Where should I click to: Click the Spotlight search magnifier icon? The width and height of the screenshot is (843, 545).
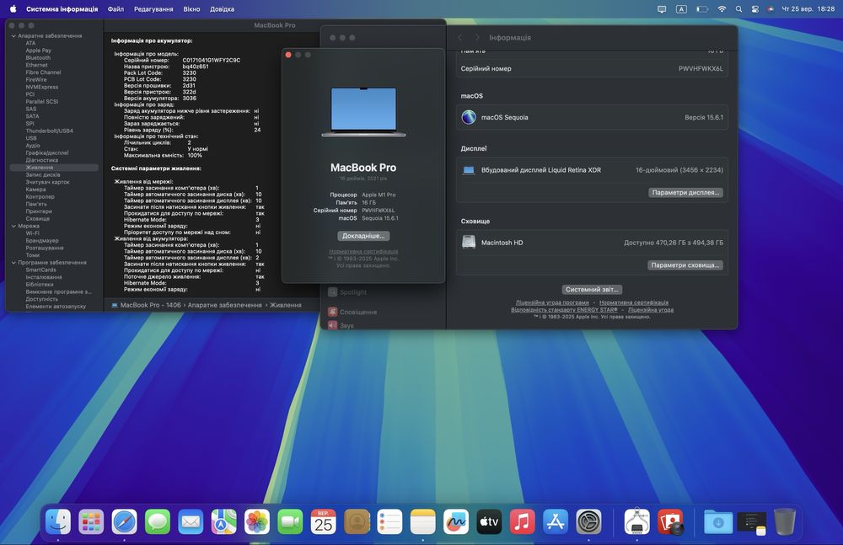click(x=738, y=8)
